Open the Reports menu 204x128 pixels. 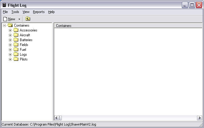coord(39,12)
